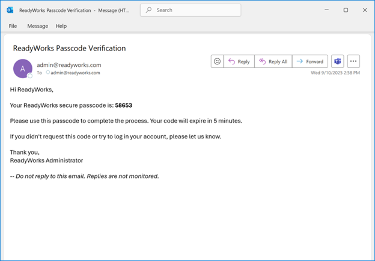
Task: Click the presence status dot on avatar
Action: tap(29, 76)
